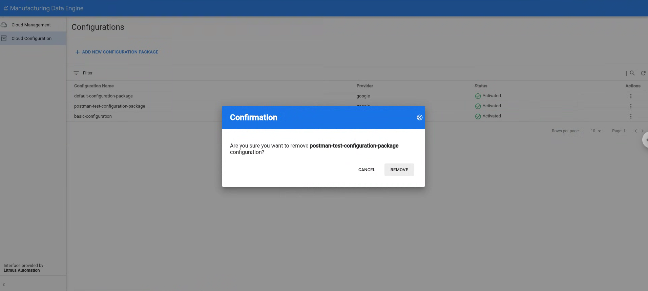This screenshot has height=291, width=648.
Task: Select Cloud Configuration sidebar item
Action: click(x=31, y=39)
